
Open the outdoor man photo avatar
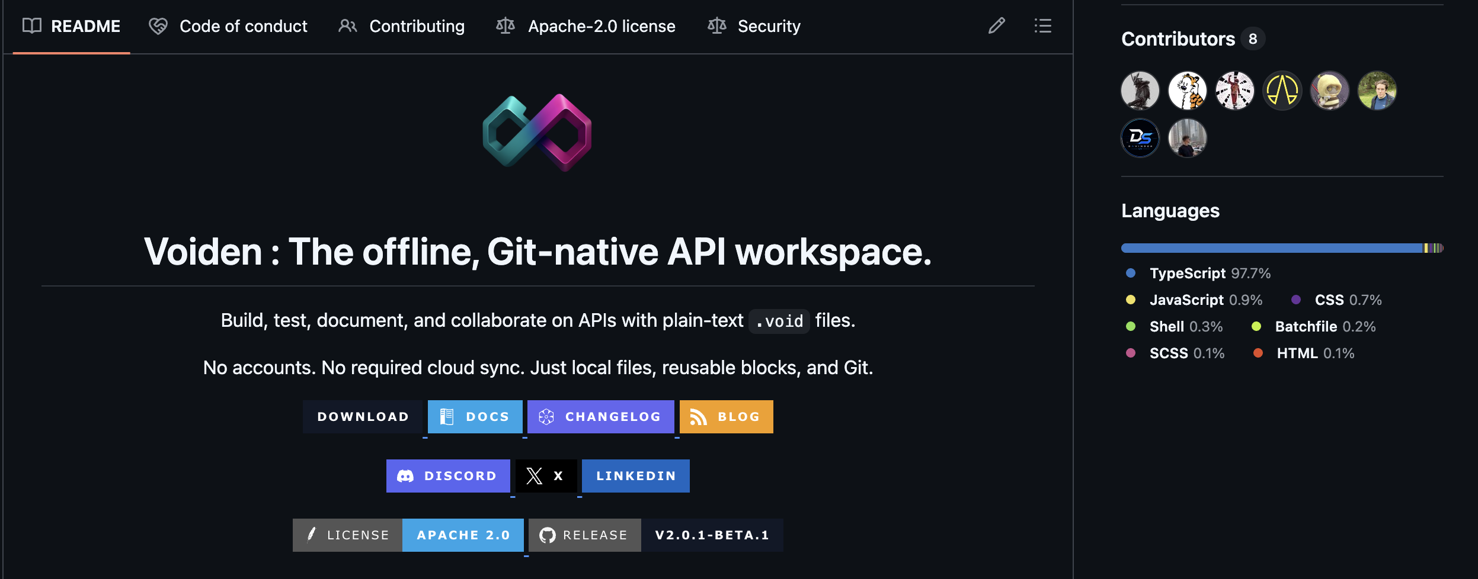pyautogui.click(x=1377, y=91)
